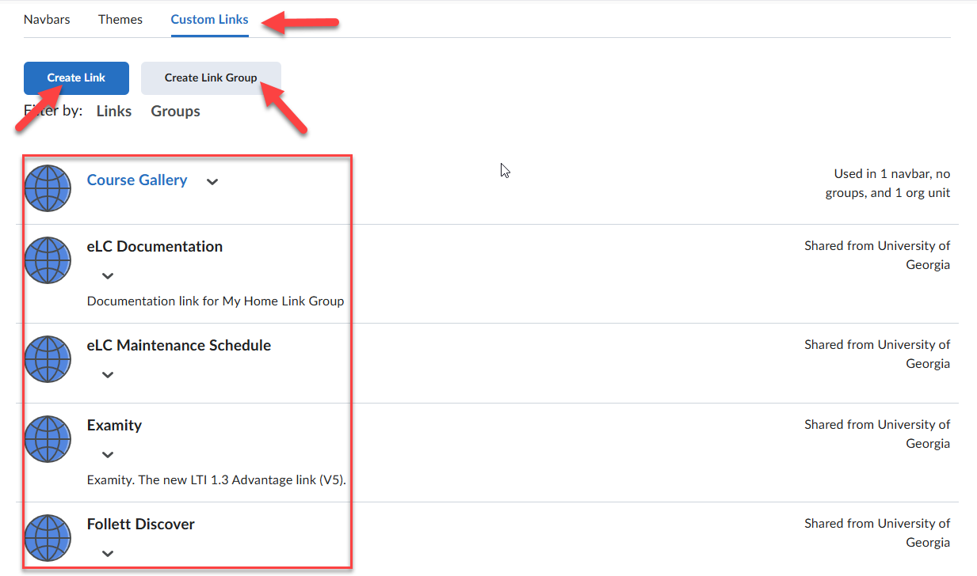Screen dimensions: 977x576
Task: Click the globe icon beside eLC Documentation
Action: pos(48,260)
